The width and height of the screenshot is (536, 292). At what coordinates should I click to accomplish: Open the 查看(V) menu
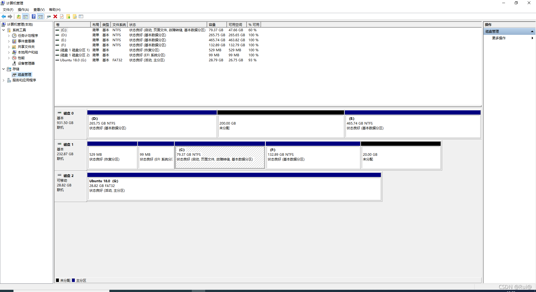[x=39, y=9]
